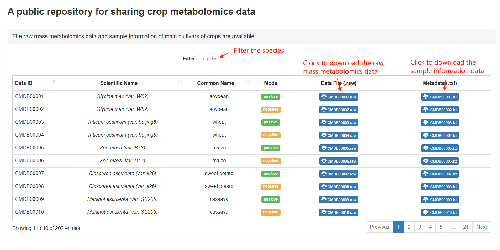The width and height of the screenshot is (500, 250).
Task: Jump to page 21 of results
Action: [466, 227]
